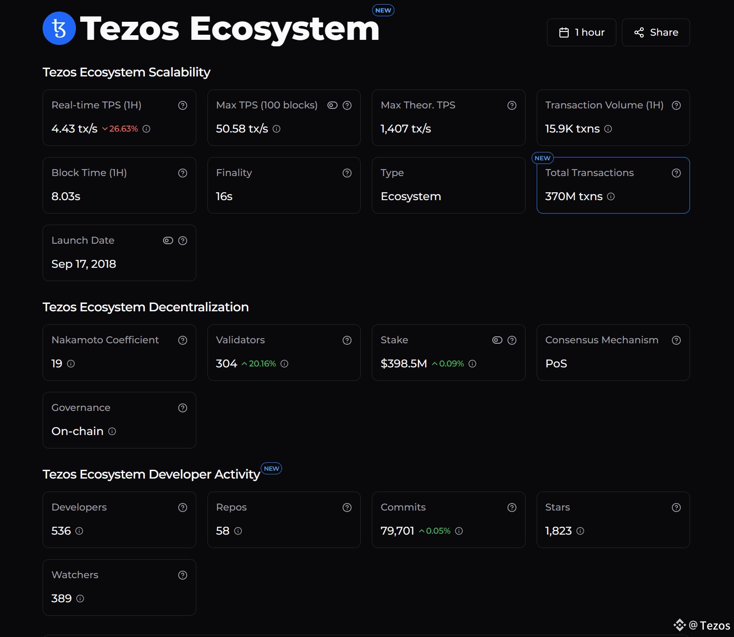Click the PoS consensus value
The image size is (734, 637).
tap(556, 364)
